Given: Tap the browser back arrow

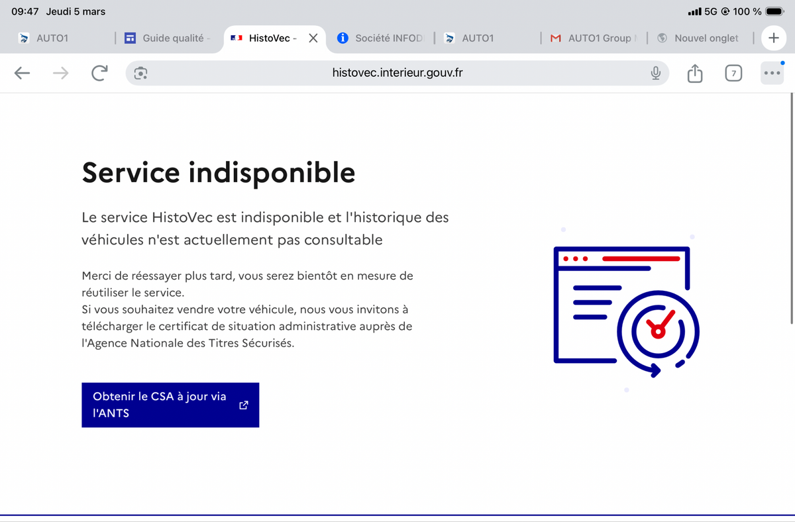Looking at the screenshot, I should tap(23, 74).
